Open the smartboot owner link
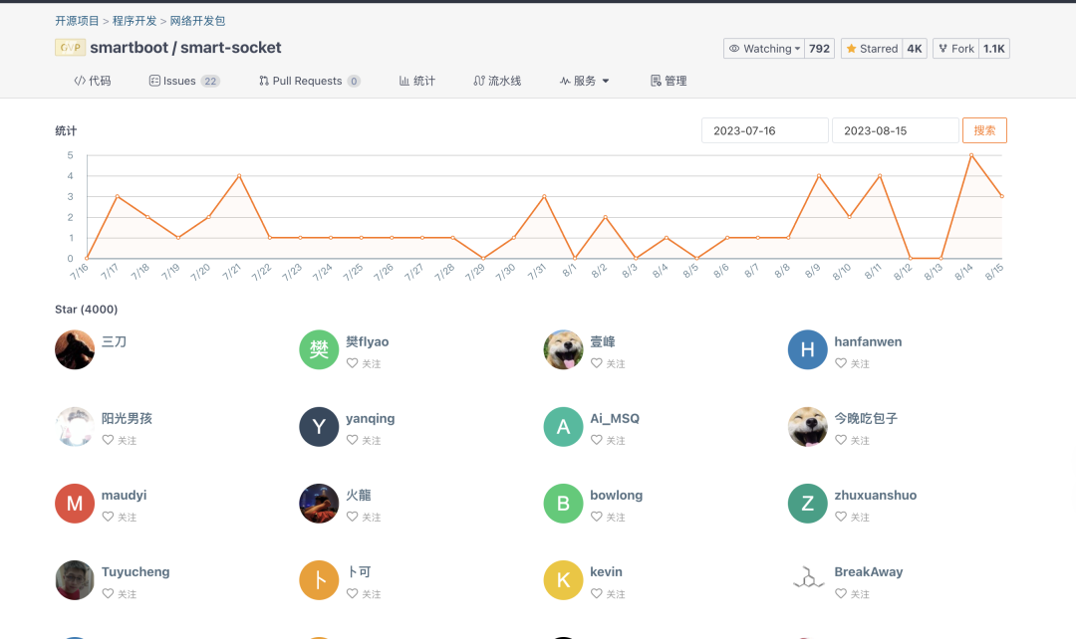This screenshot has height=639, width=1076. [129, 48]
